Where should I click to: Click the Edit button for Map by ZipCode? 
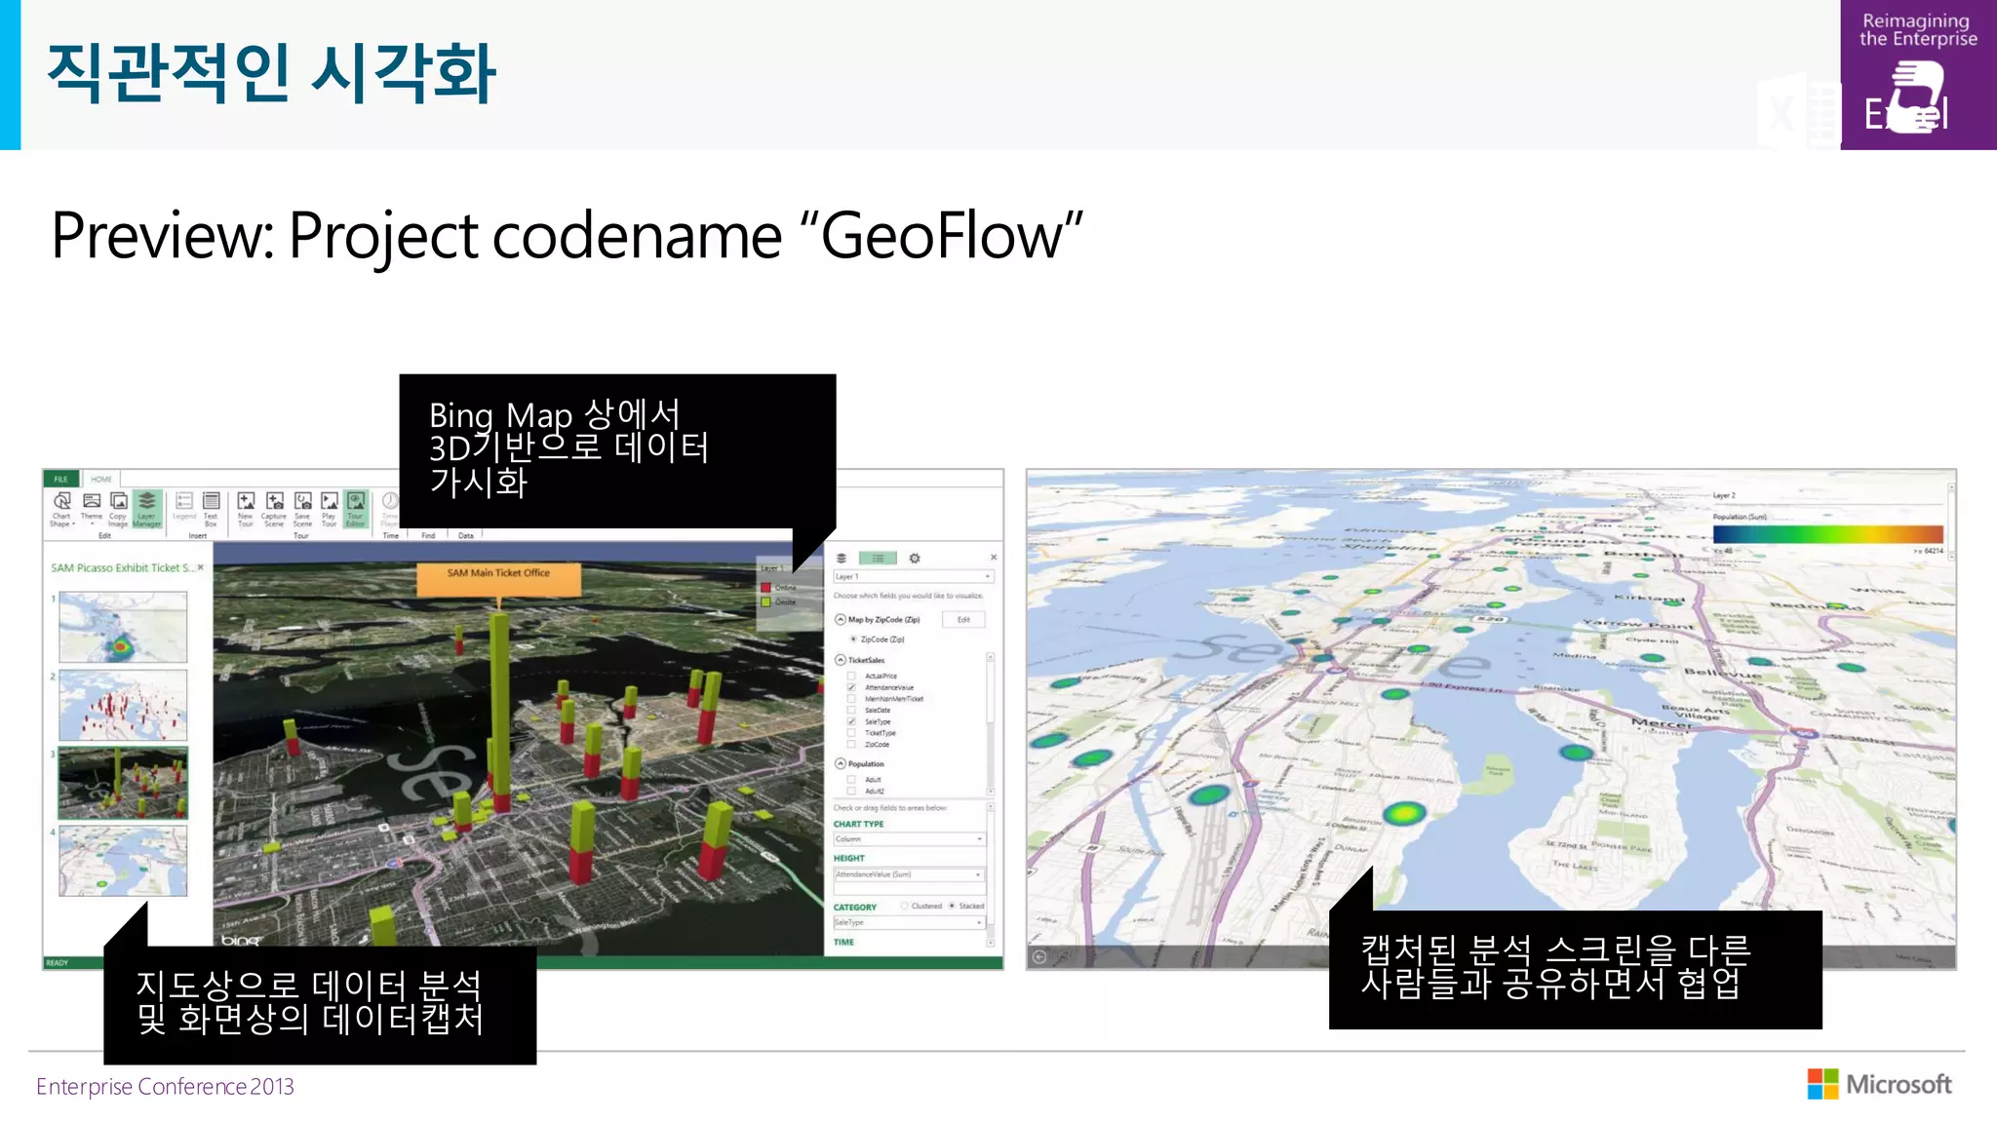tap(963, 620)
